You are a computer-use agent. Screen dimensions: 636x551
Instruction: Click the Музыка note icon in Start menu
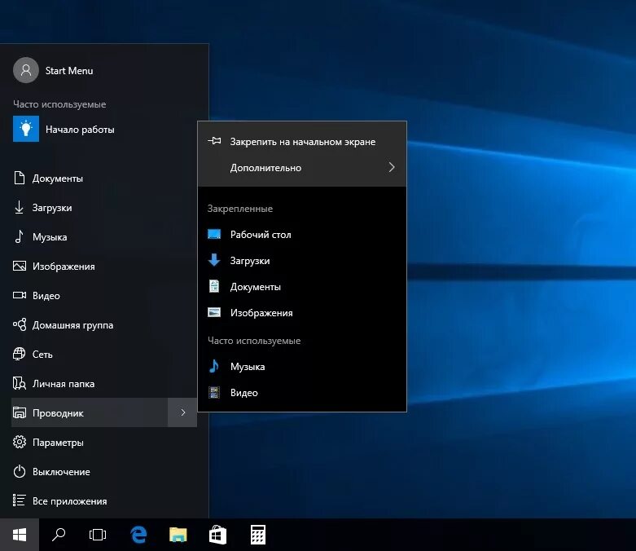[19, 236]
